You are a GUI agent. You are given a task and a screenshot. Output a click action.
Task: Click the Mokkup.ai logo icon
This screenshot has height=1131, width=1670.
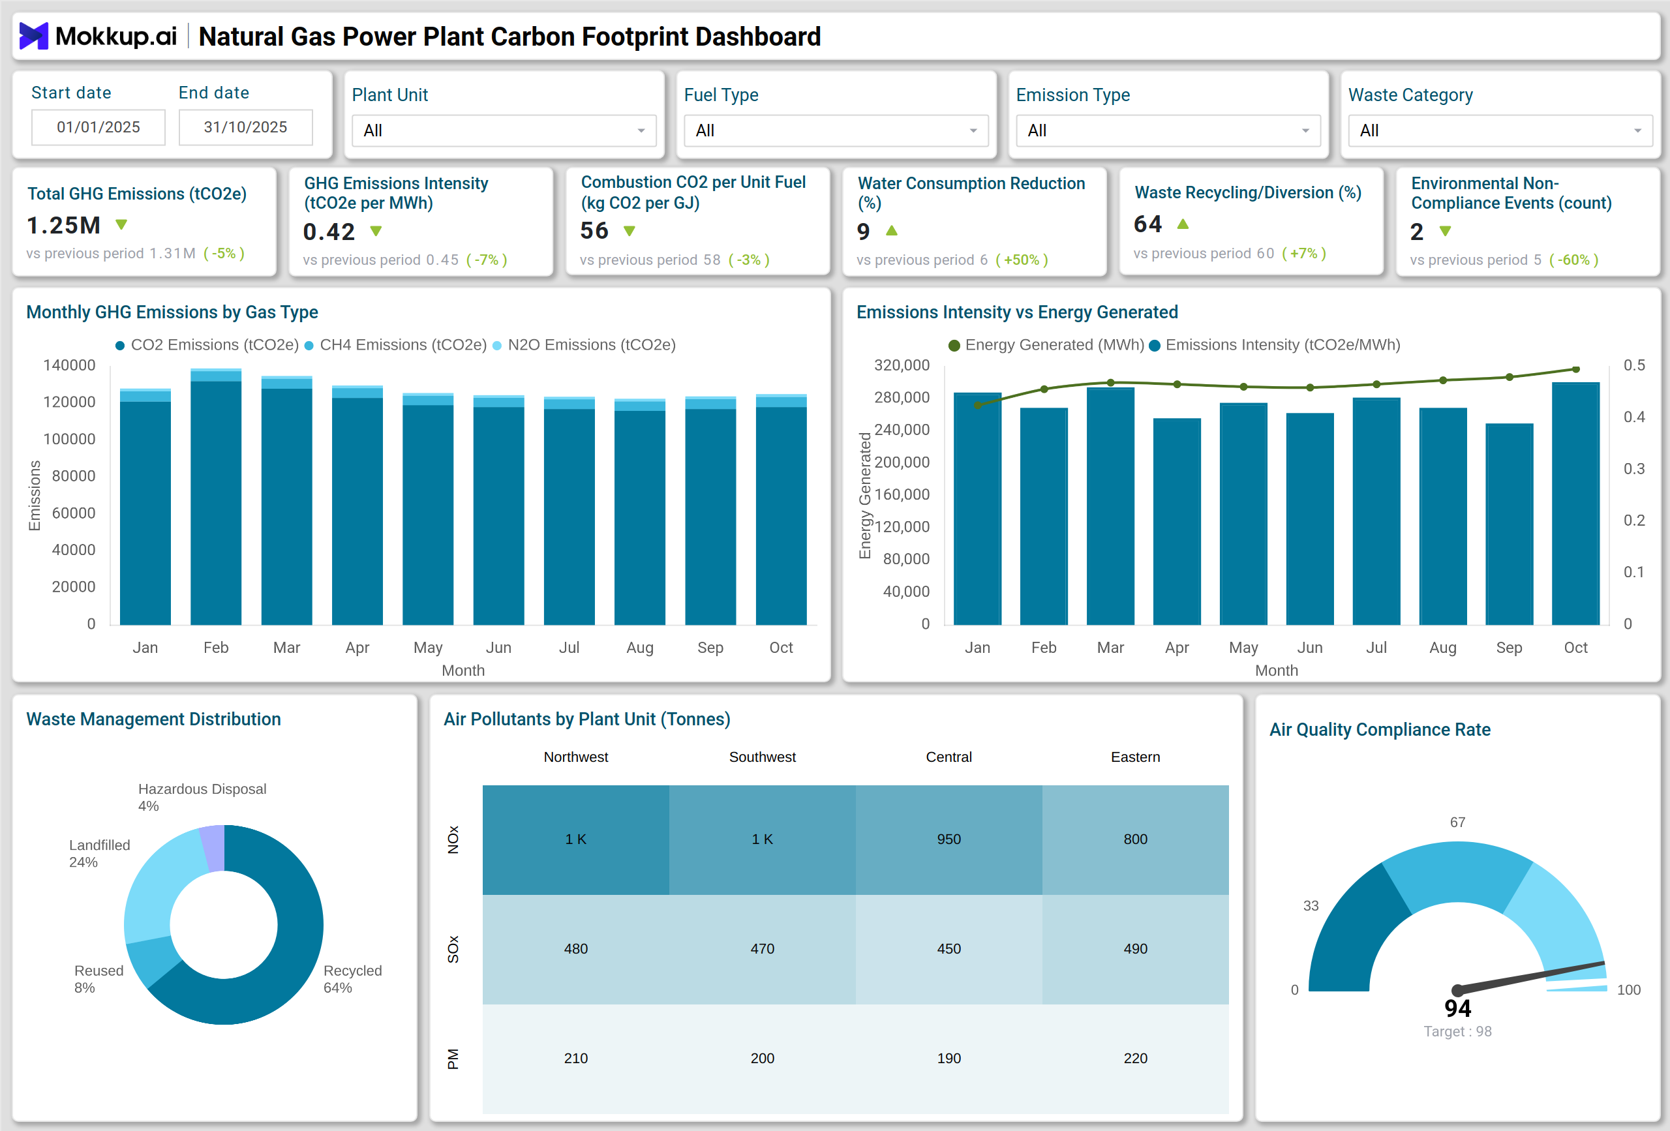pyautogui.click(x=33, y=36)
